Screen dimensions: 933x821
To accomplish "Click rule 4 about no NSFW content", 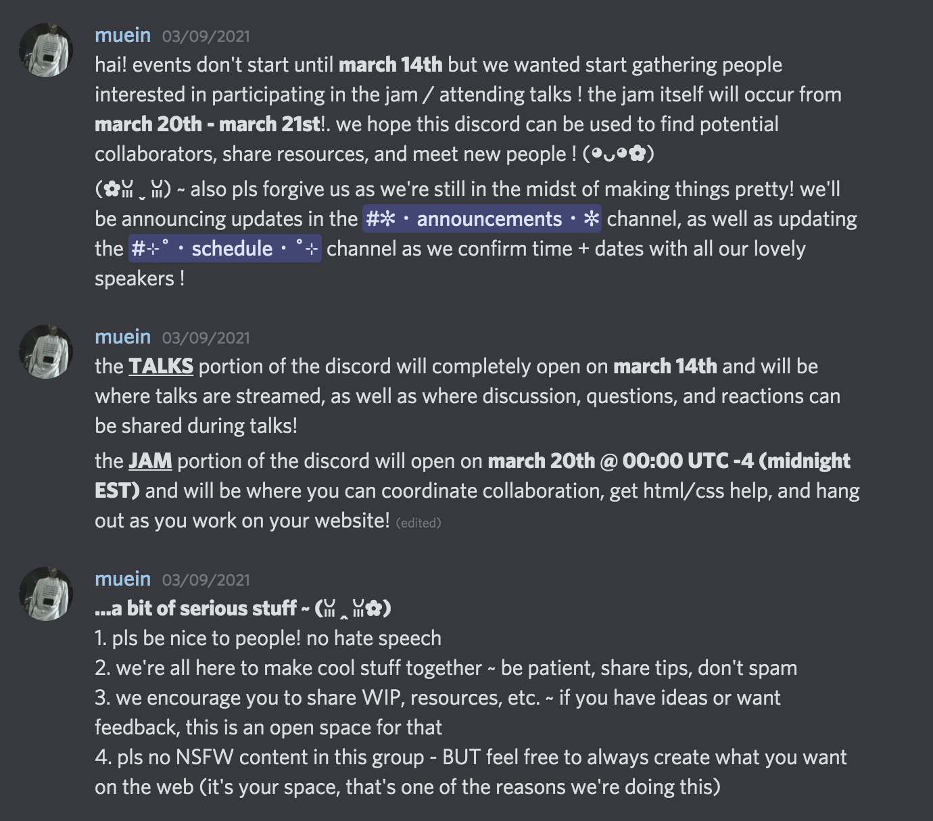I will coord(471,757).
